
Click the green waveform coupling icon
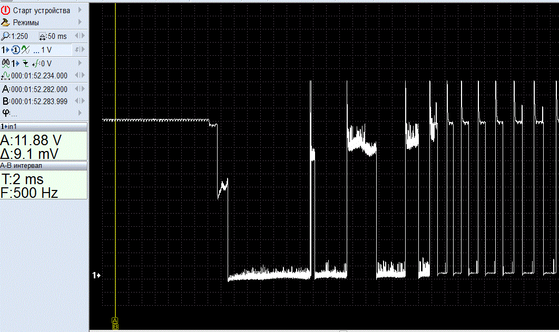pyautogui.click(x=25, y=50)
